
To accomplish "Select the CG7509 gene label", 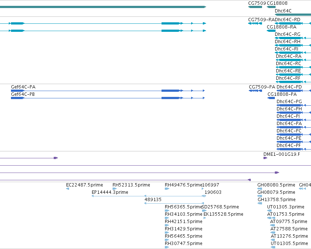I will pos(257,3).
